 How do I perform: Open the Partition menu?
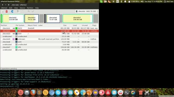[x=30, y=8]
